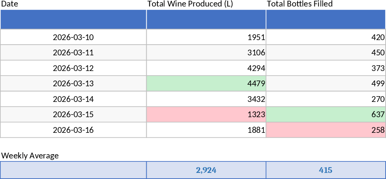Click the "Date" column heading text
This screenshot has width=386, height=179.
pyautogui.click(x=10, y=4)
